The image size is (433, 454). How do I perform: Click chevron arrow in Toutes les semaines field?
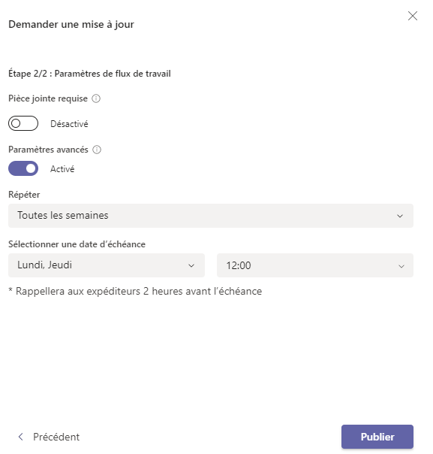[x=400, y=216]
